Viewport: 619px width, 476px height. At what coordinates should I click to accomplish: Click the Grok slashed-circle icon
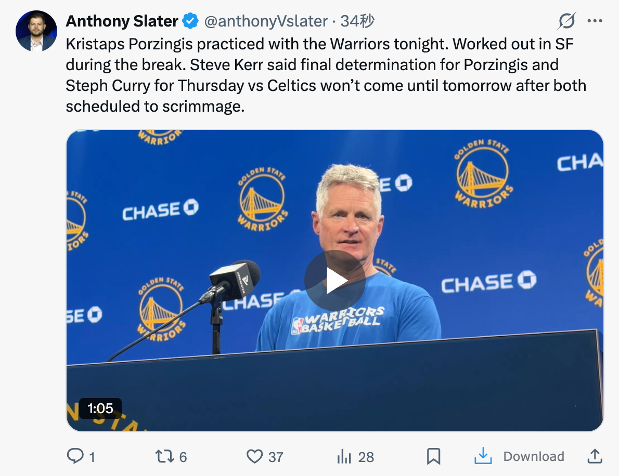(566, 21)
